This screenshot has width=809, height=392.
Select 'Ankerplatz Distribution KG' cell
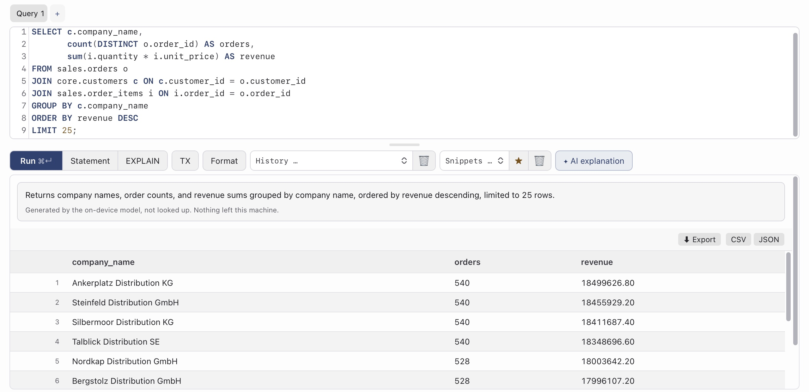123,283
